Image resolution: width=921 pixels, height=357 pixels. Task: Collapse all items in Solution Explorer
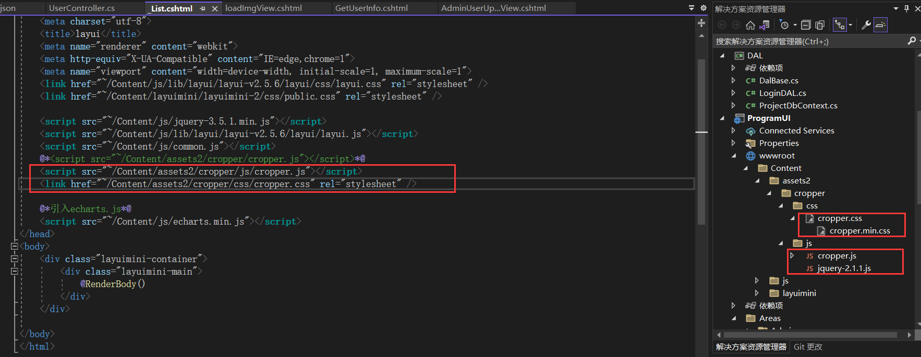coord(806,25)
